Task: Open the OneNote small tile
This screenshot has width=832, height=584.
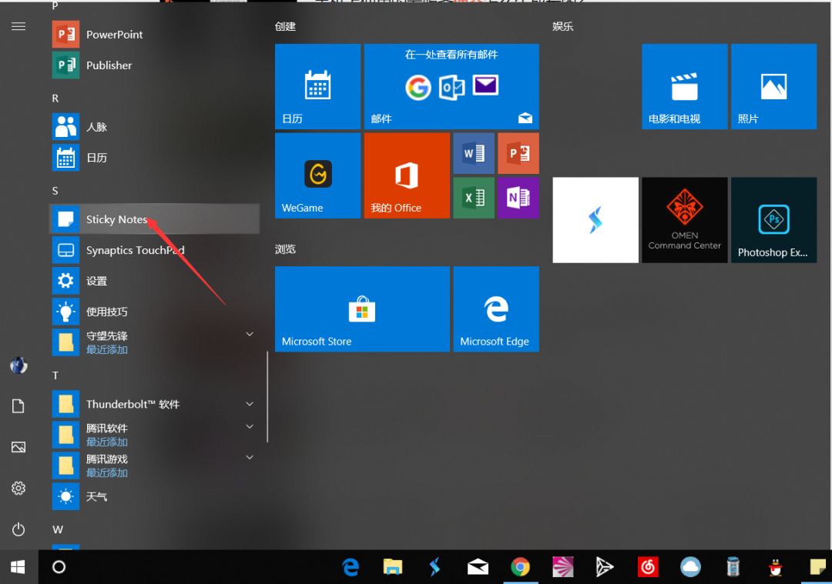Action: (518, 198)
